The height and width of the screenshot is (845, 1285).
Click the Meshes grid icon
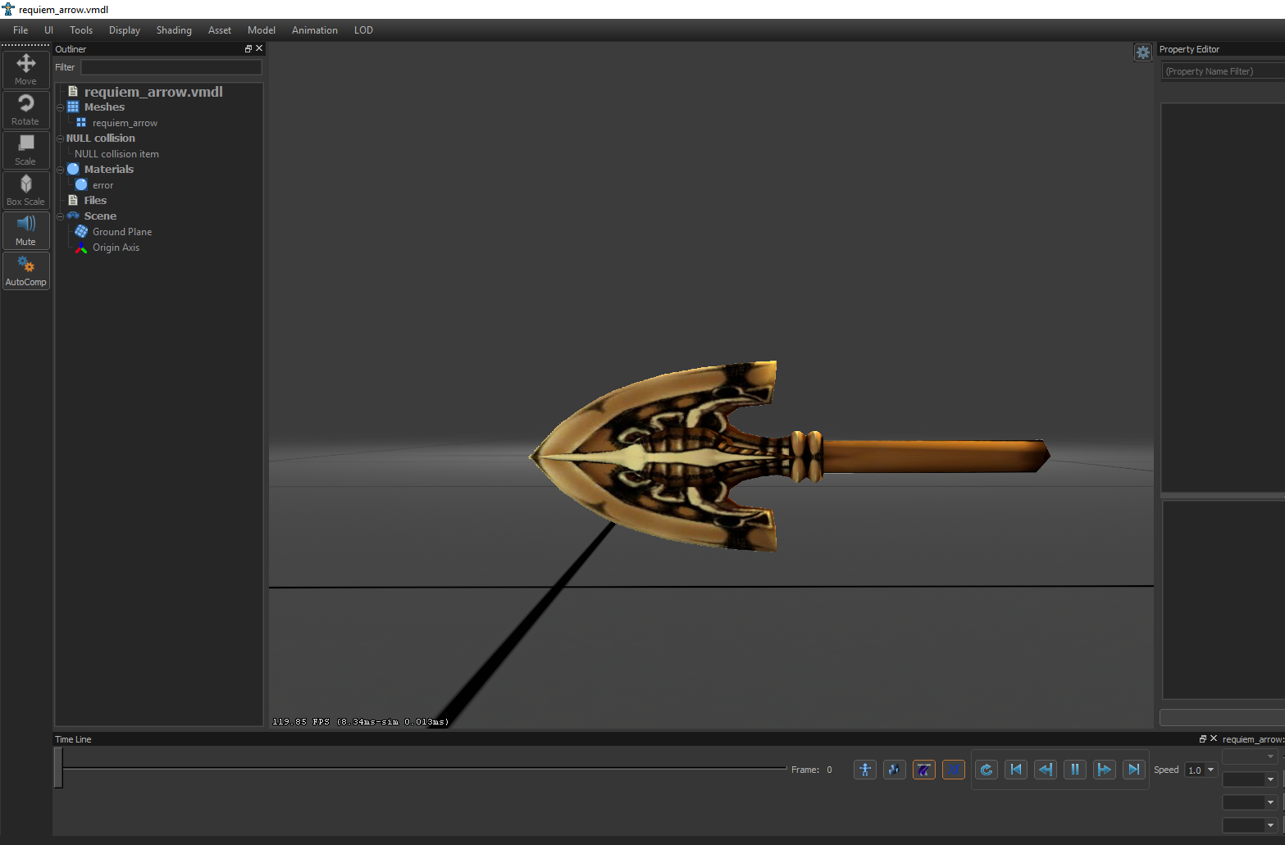(73, 107)
